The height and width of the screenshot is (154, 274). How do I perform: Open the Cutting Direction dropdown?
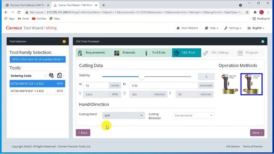click(193, 115)
